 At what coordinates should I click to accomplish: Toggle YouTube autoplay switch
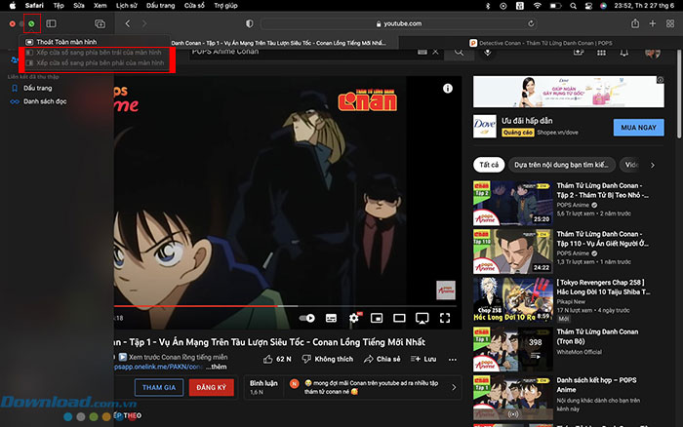coord(308,318)
